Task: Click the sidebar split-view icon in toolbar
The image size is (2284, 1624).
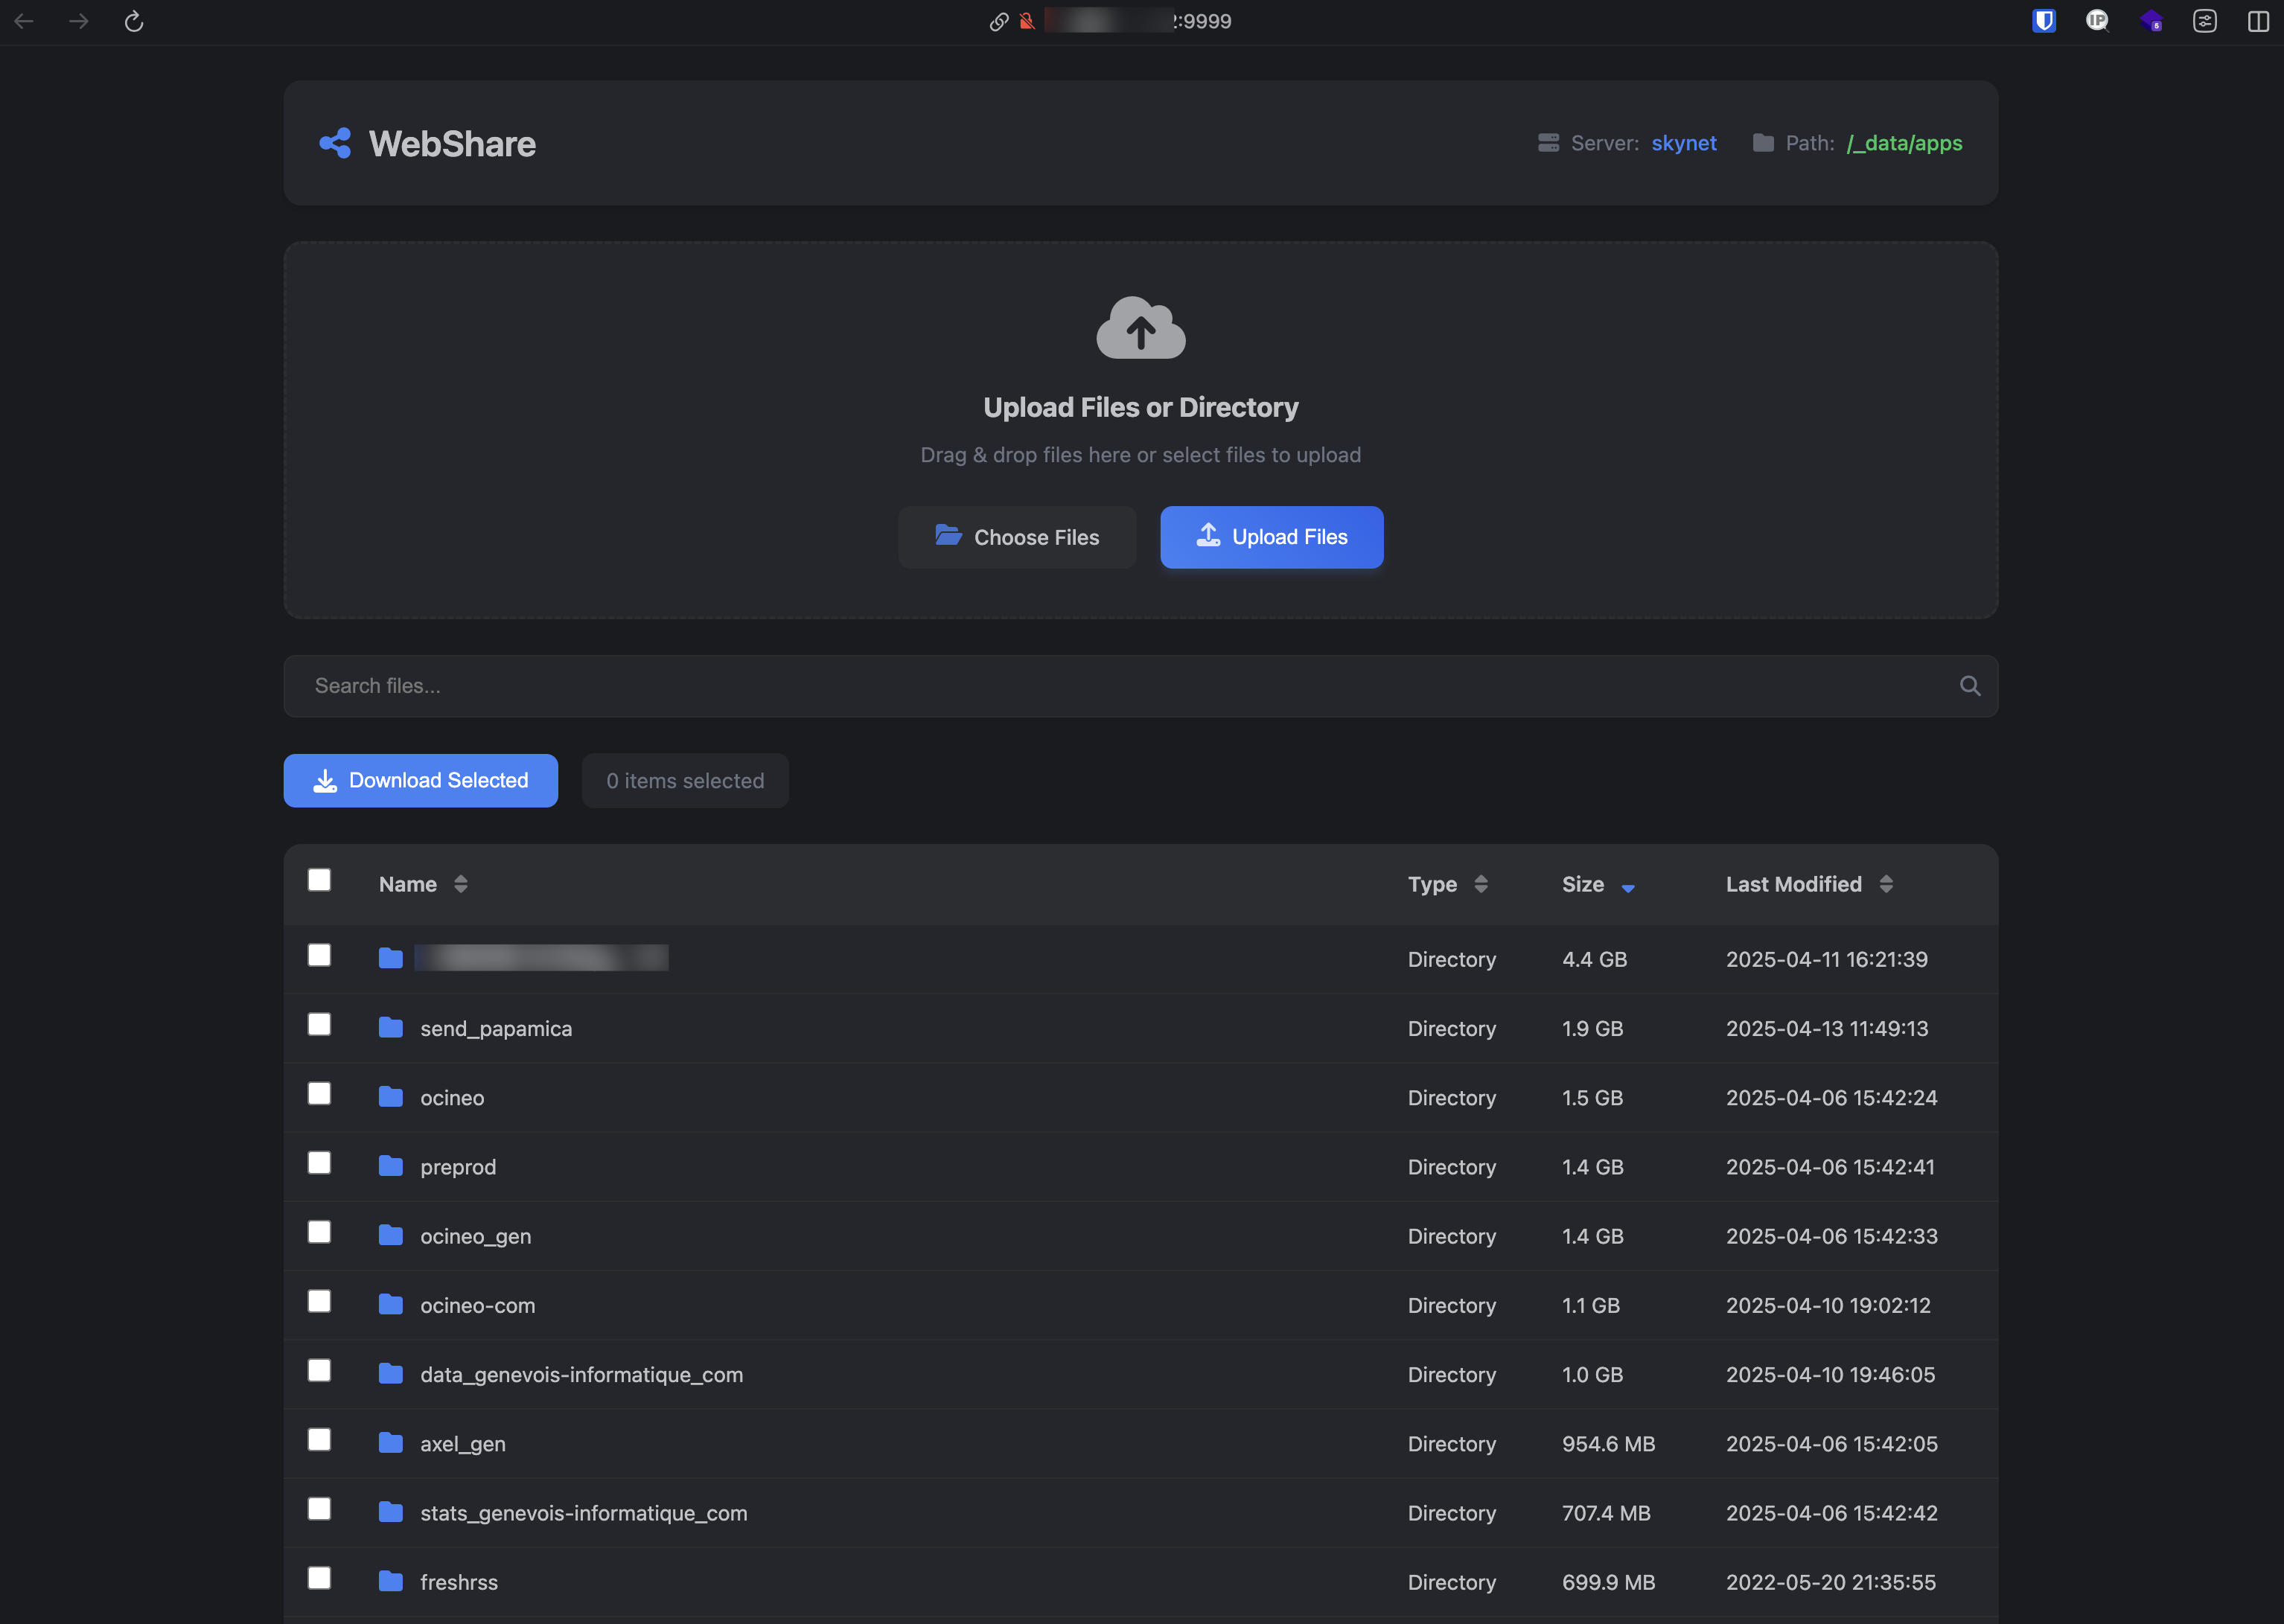Action: pyautogui.click(x=2257, y=21)
